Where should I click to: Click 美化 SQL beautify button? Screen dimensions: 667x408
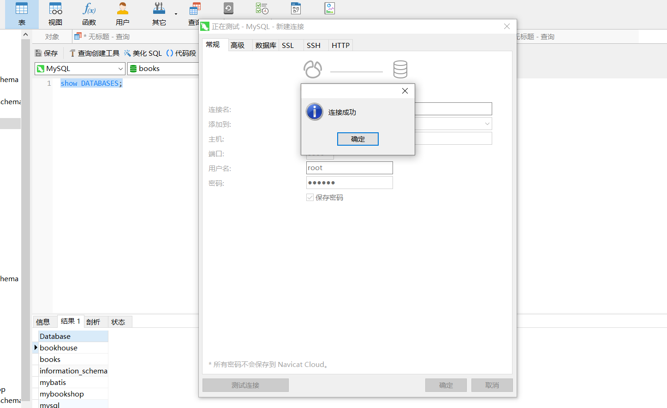point(143,53)
